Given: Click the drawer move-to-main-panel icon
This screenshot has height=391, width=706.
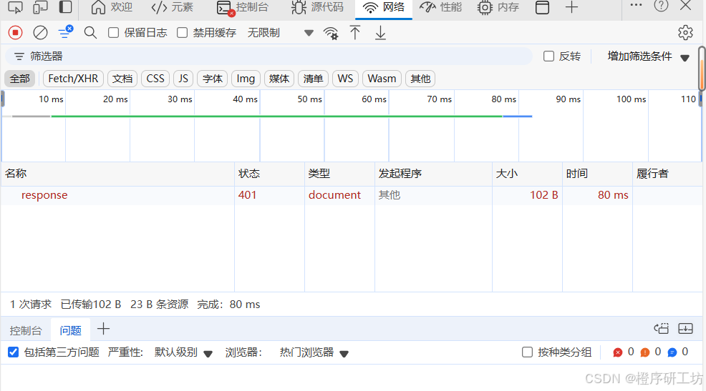Looking at the screenshot, I should tap(662, 329).
